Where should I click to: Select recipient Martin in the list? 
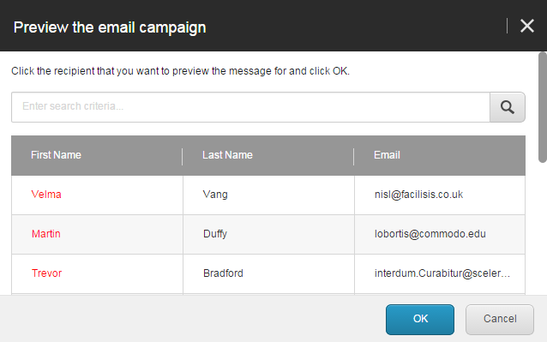(x=46, y=234)
